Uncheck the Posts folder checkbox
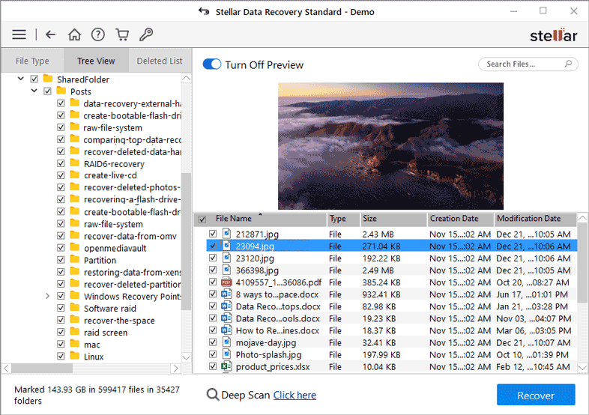The width and height of the screenshot is (589, 415). click(47, 91)
